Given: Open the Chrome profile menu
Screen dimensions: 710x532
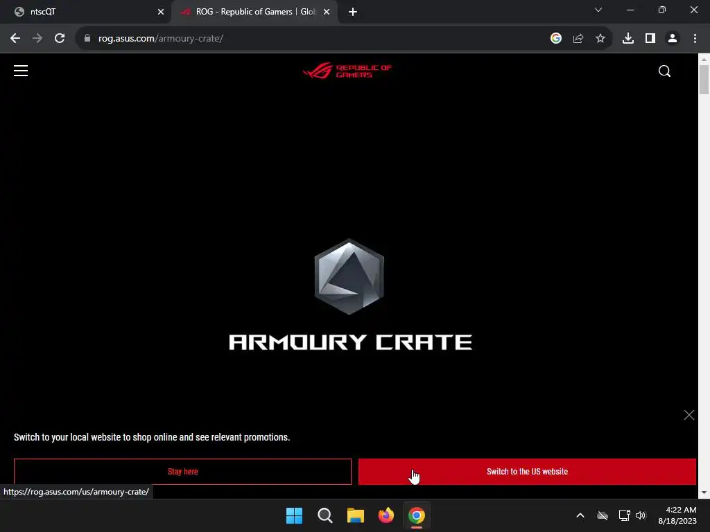Looking at the screenshot, I should click(673, 39).
